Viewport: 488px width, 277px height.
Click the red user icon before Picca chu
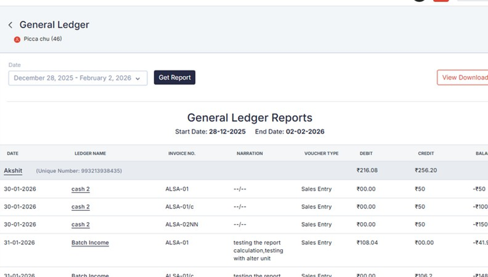tap(17, 39)
